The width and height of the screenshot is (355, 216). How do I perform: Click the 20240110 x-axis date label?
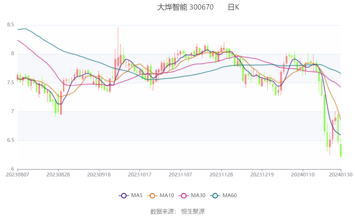(x=303, y=175)
